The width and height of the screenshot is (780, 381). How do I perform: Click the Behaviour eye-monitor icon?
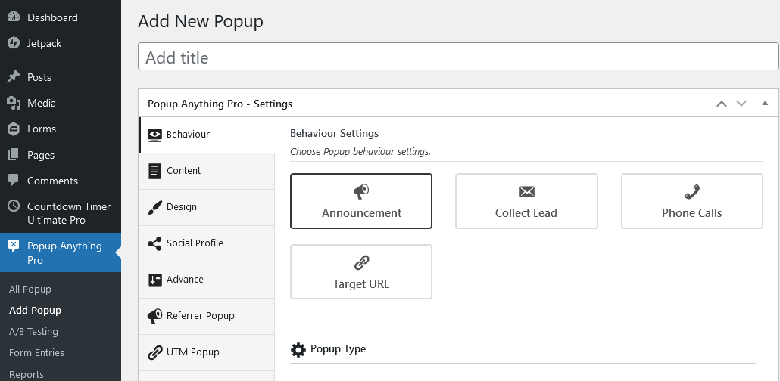tap(154, 135)
